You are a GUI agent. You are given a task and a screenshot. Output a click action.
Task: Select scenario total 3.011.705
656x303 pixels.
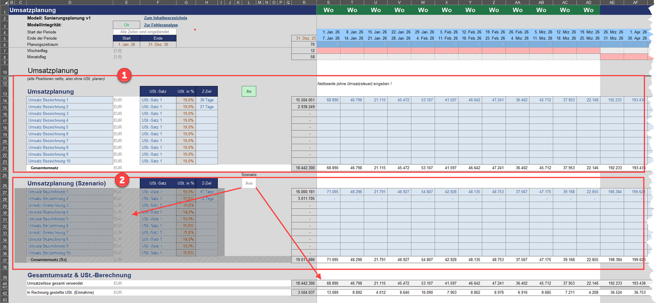pos(304,199)
